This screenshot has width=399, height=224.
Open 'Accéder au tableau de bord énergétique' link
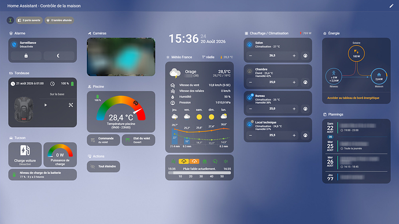tap(353, 98)
